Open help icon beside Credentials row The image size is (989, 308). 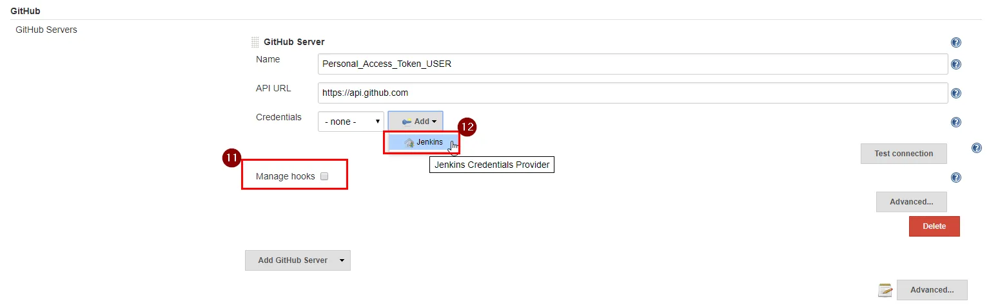click(956, 122)
